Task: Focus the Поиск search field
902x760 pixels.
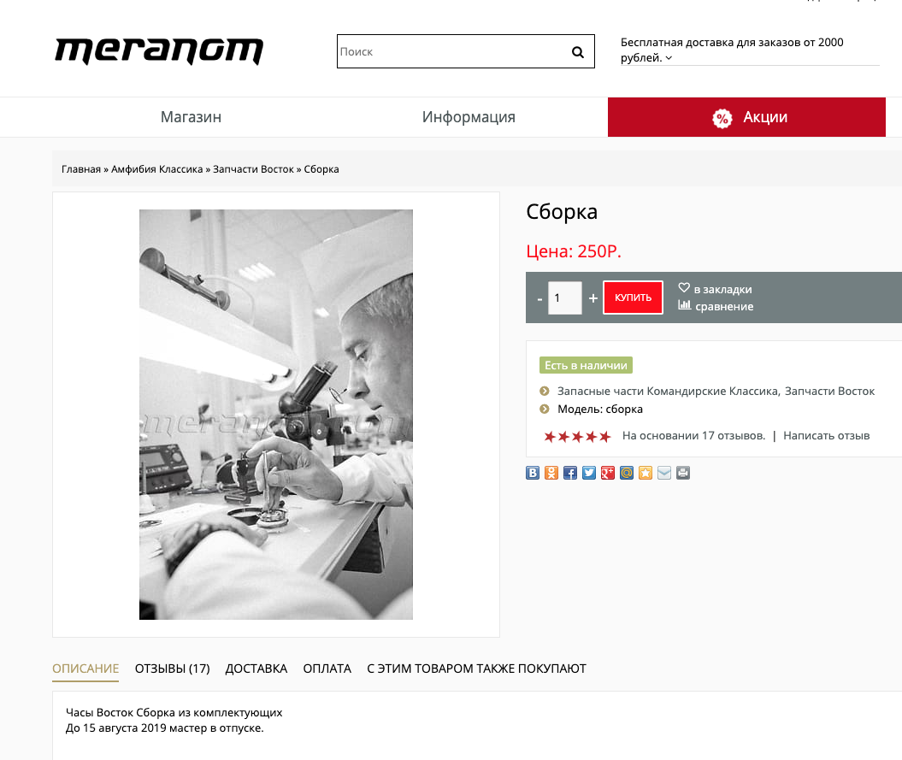Action: [x=453, y=52]
